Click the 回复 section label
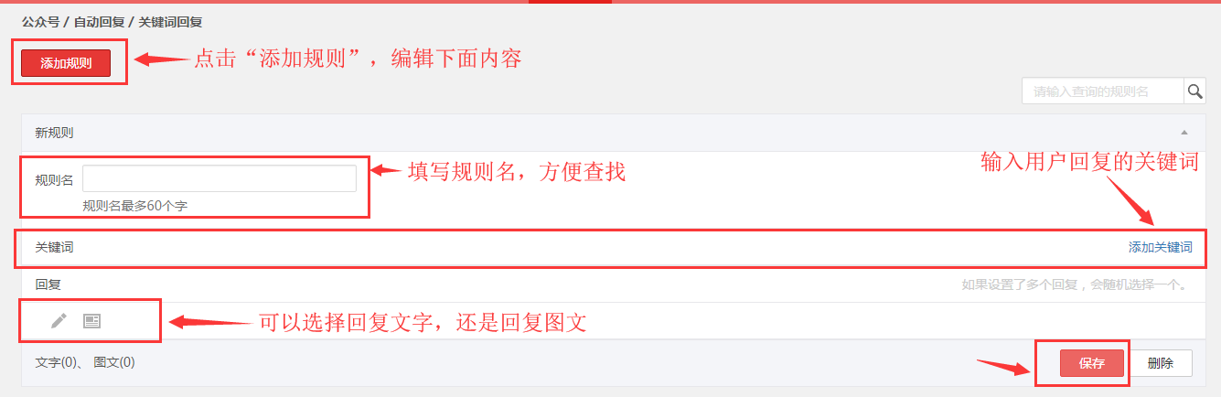1221x397 pixels. tap(48, 284)
